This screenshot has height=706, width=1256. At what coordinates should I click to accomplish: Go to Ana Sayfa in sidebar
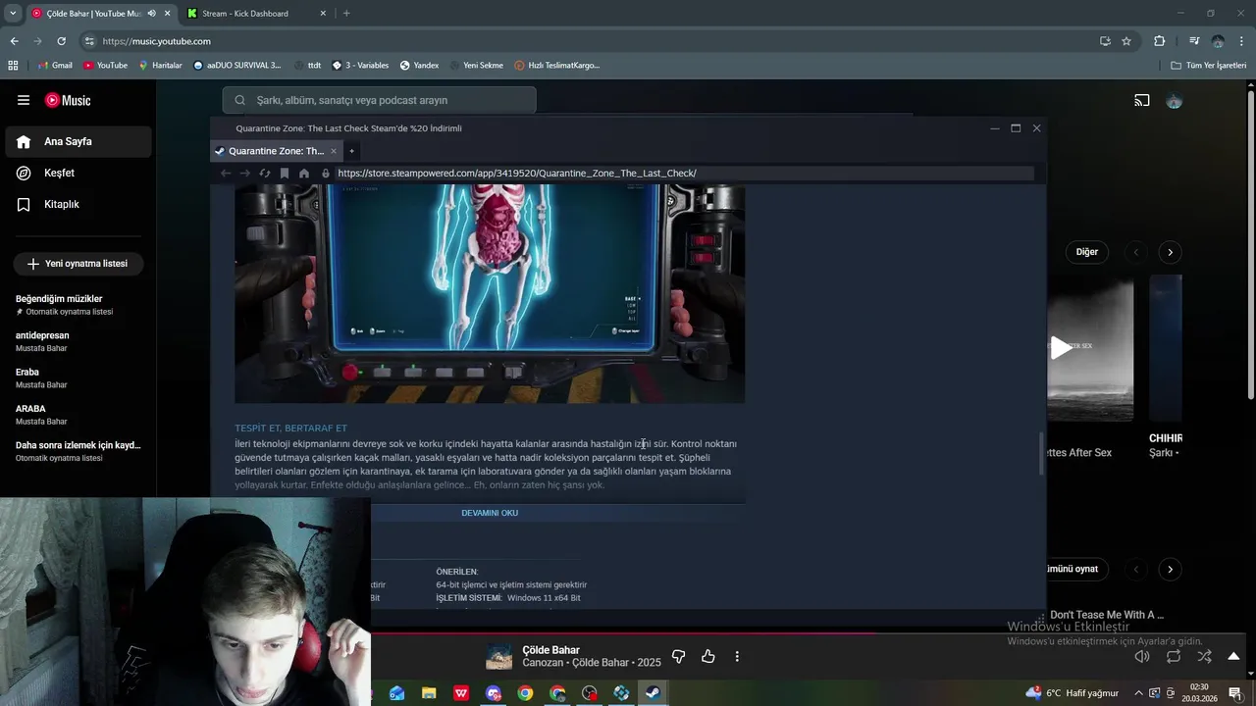[x=78, y=141]
